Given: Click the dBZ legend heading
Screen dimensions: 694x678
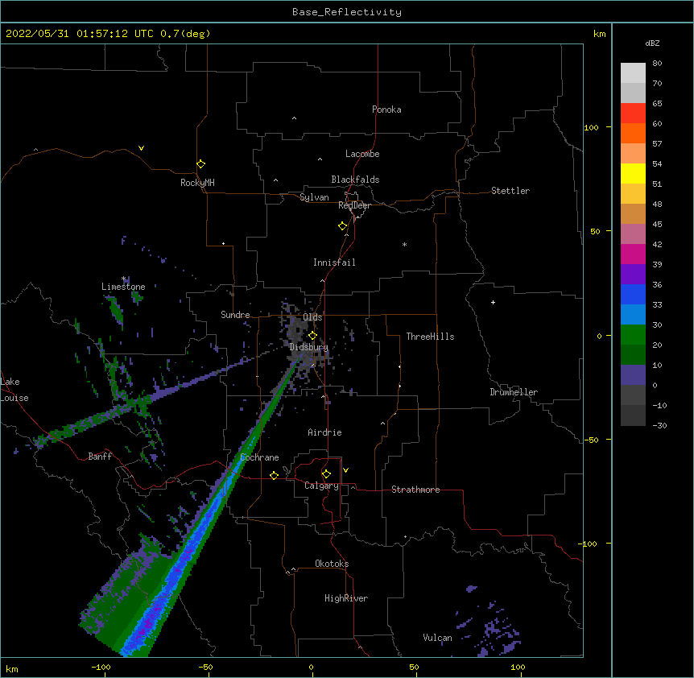Looking at the screenshot, I should pyautogui.click(x=652, y=43).
